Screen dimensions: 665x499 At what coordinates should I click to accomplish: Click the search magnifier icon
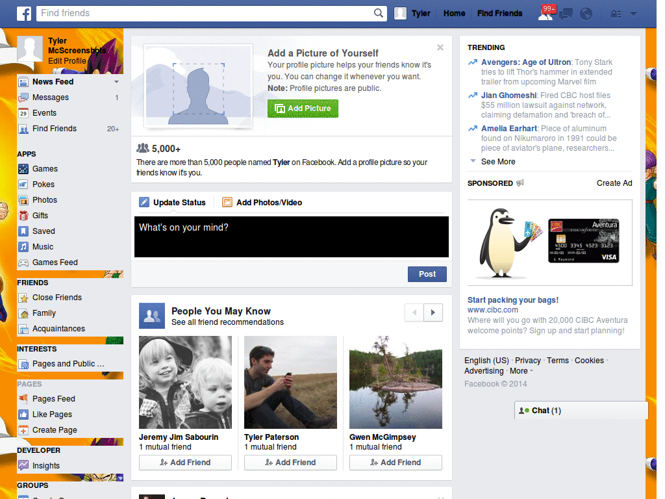tap(379, 13)
